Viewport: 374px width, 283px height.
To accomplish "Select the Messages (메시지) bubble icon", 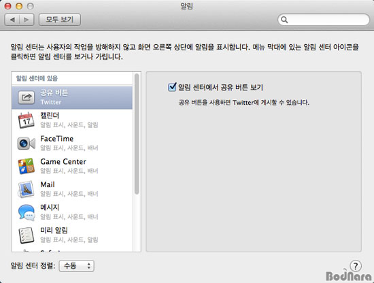I will coord(26,212).
